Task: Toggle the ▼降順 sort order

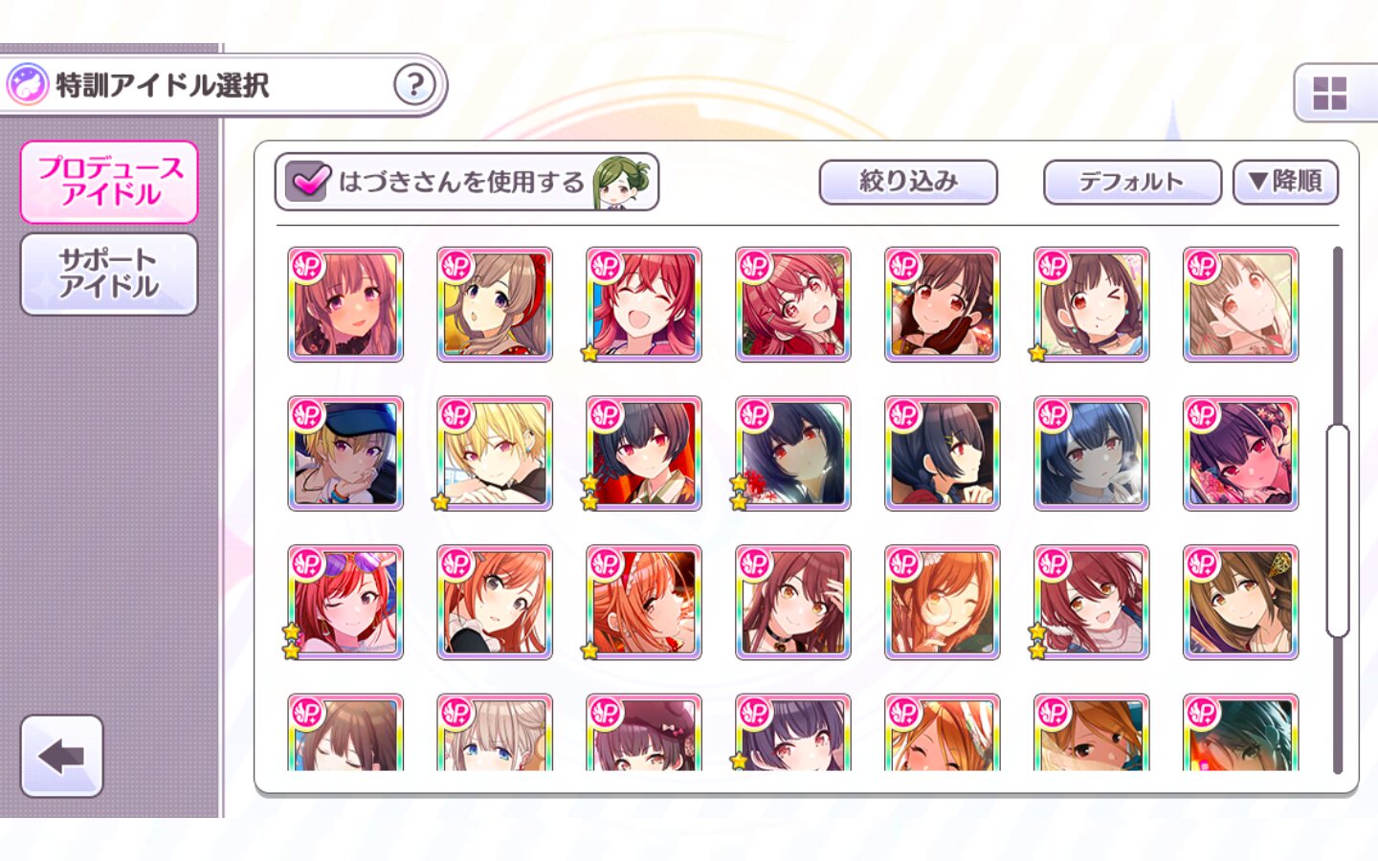Action: (x=1285, y=182)
